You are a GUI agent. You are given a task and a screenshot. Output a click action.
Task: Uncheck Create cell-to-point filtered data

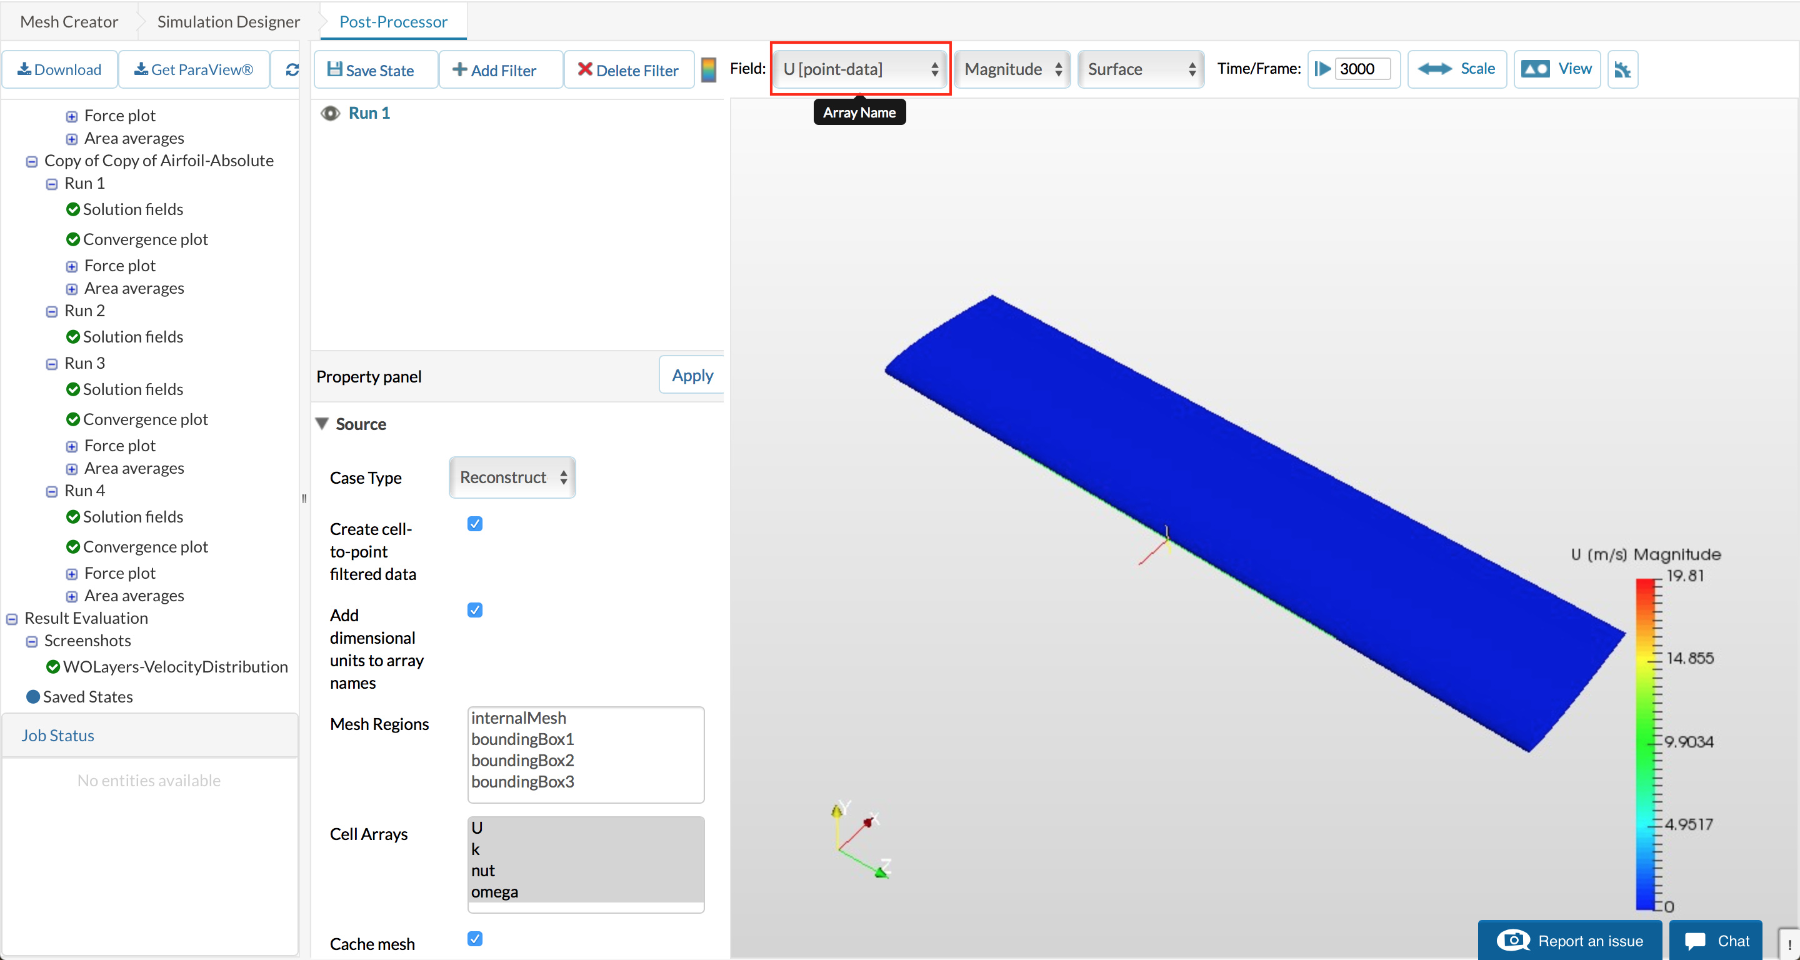point(474,524)
